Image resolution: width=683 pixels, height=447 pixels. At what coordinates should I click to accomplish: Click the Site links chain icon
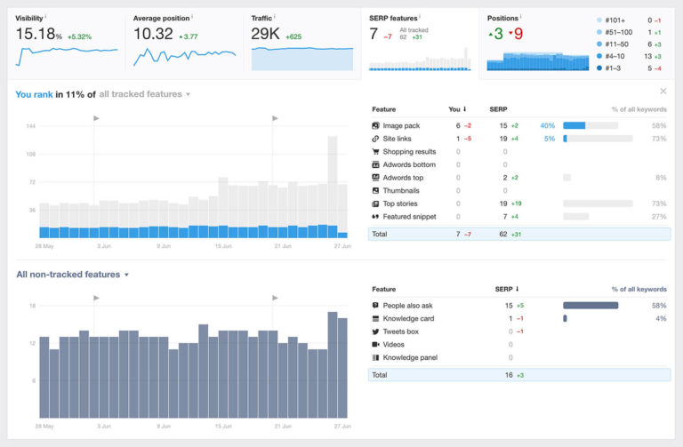click(376, 139)
